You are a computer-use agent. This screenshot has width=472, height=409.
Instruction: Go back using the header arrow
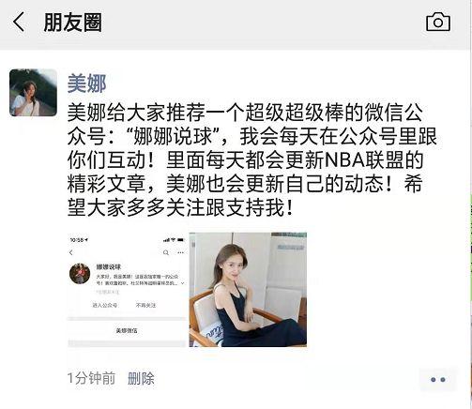(19, 22)
